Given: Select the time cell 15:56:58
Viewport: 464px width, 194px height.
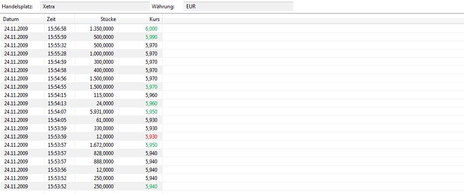Looking at the screenshot, I should 57,29.
